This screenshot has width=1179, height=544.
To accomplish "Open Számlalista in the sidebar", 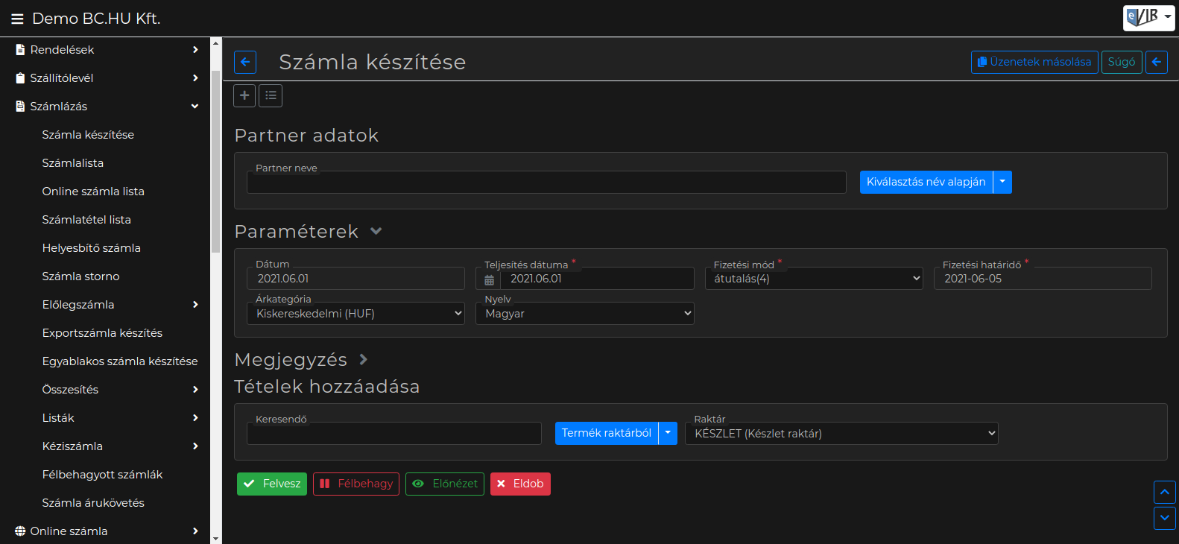I will [x=73, y=163].
